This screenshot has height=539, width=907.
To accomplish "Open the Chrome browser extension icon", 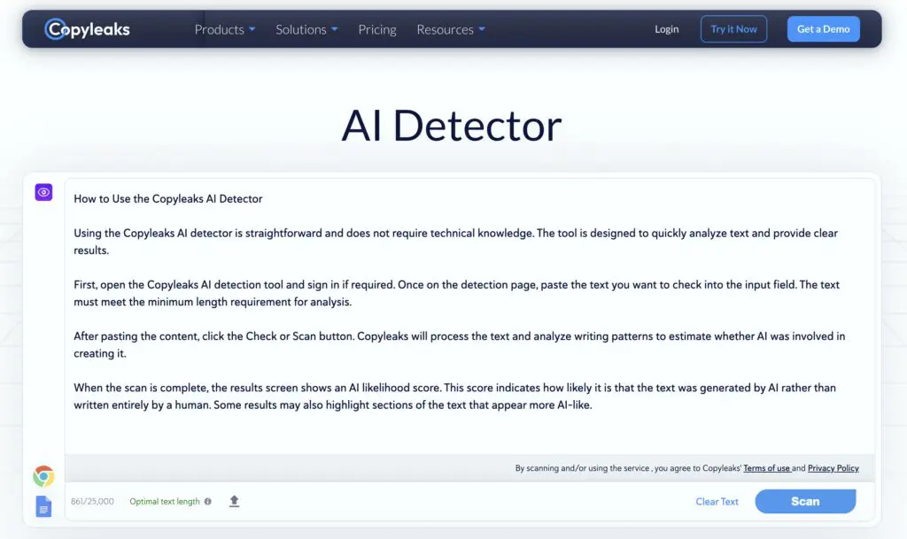I will click(x=43, y=475).
